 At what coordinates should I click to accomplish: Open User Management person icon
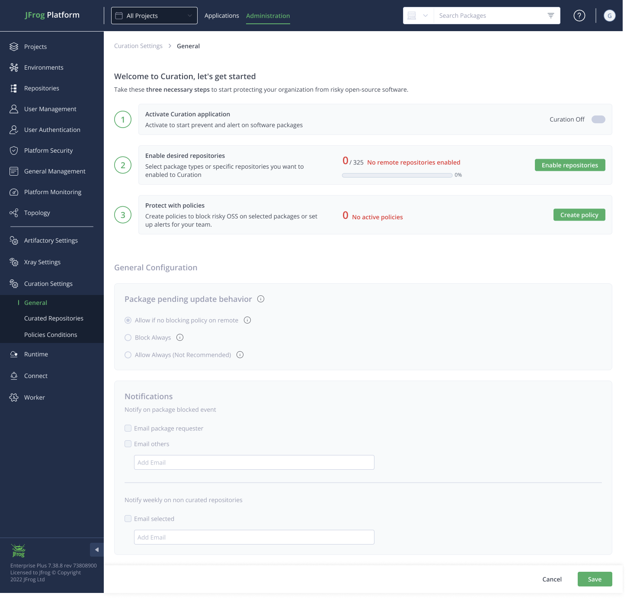pos(14,109)
